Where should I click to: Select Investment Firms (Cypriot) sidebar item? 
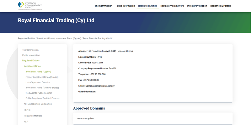click(x=38, y=72)
